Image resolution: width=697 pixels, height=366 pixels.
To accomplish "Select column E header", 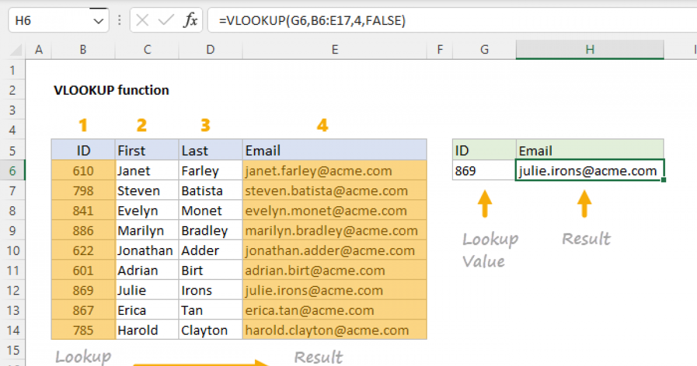I will pos(335,49).
